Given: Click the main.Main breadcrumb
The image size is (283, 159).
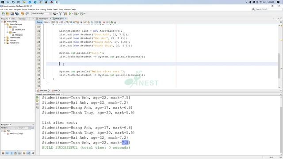Looking at the screenshot, I should click(x=43, y=91).
